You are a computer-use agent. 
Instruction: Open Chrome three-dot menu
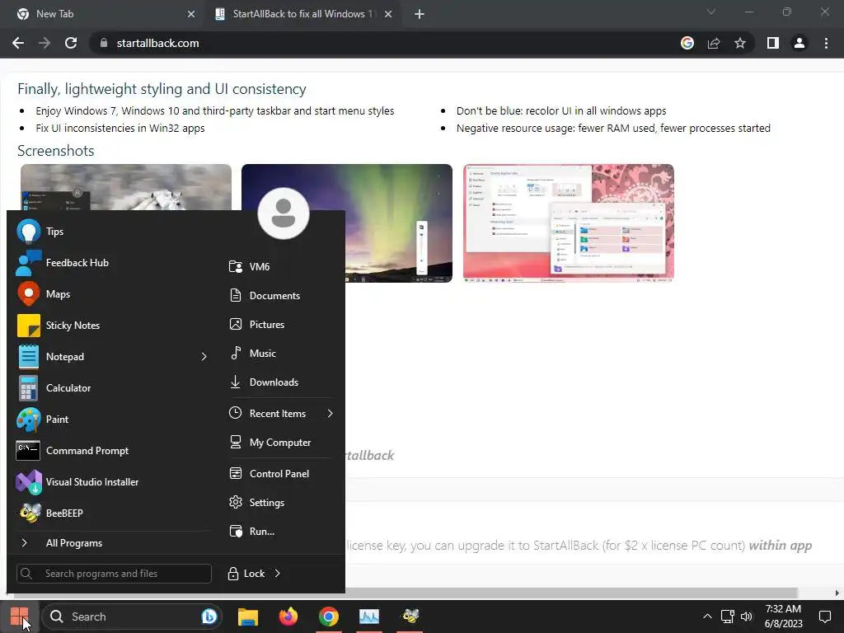[826, 43]
